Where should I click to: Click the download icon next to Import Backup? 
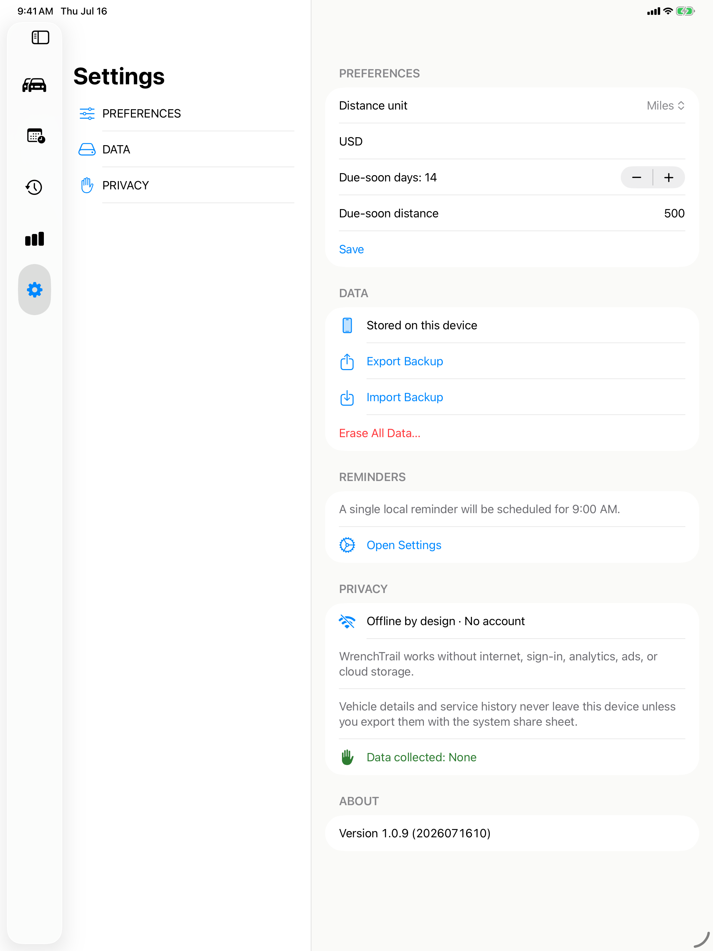347,398
